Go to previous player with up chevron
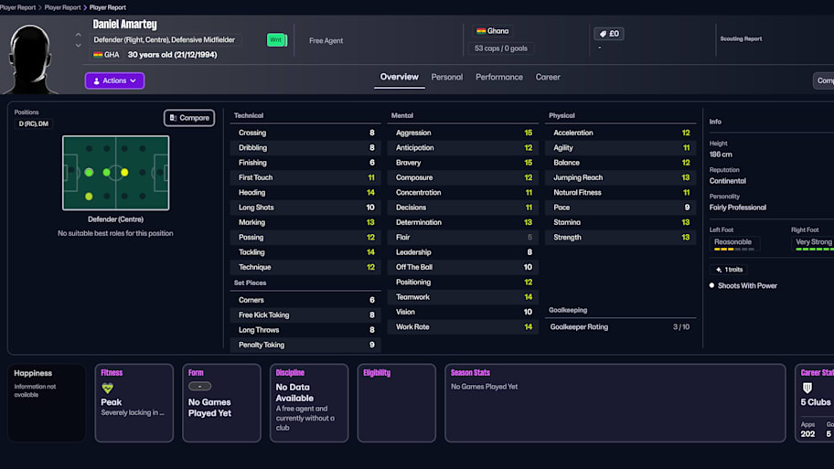Image resolution: width=834 pixels, height=469 pixels. (x=79, y=35)
